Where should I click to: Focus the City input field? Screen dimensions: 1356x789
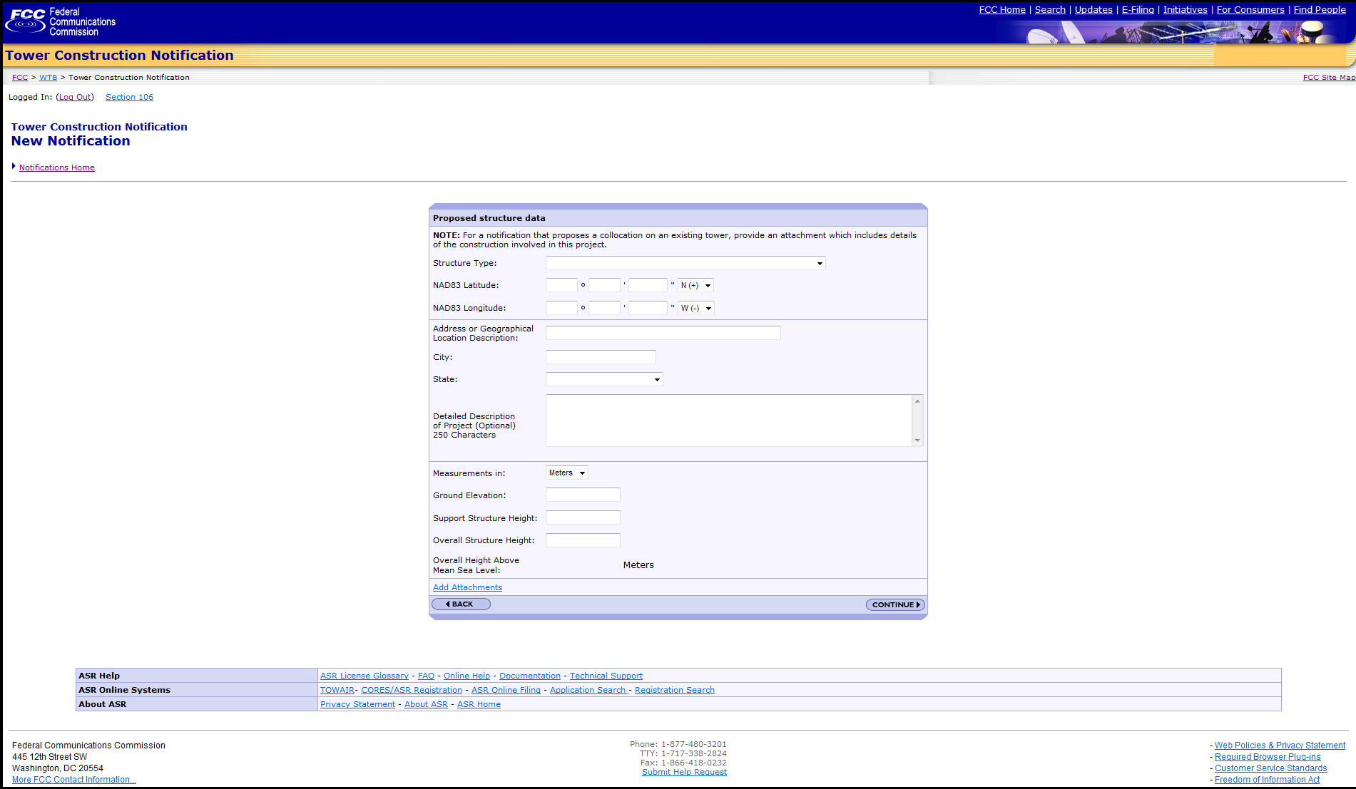click(601, 357)
